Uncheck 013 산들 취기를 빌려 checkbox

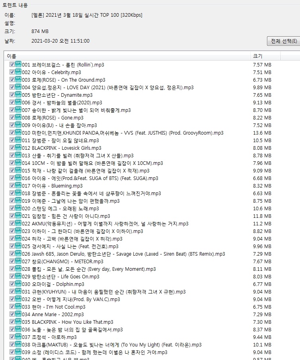point(12,155)
